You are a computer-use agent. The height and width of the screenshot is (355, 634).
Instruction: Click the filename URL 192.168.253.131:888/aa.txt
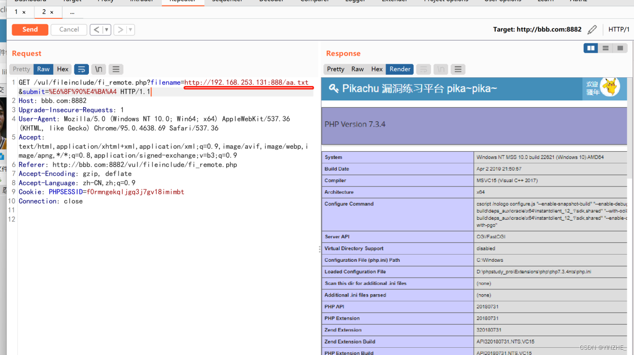click(246, 83)
